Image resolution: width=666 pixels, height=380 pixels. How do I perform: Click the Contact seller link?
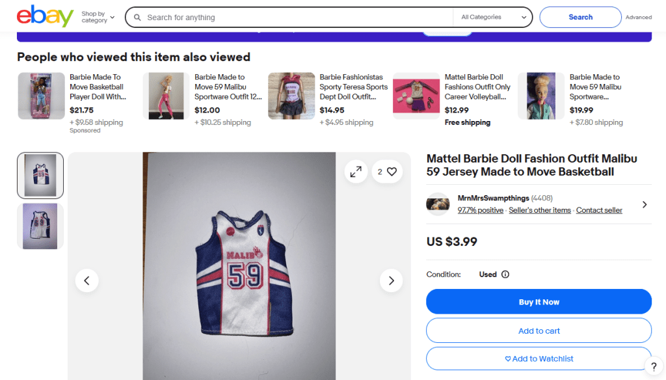point(599,210)
